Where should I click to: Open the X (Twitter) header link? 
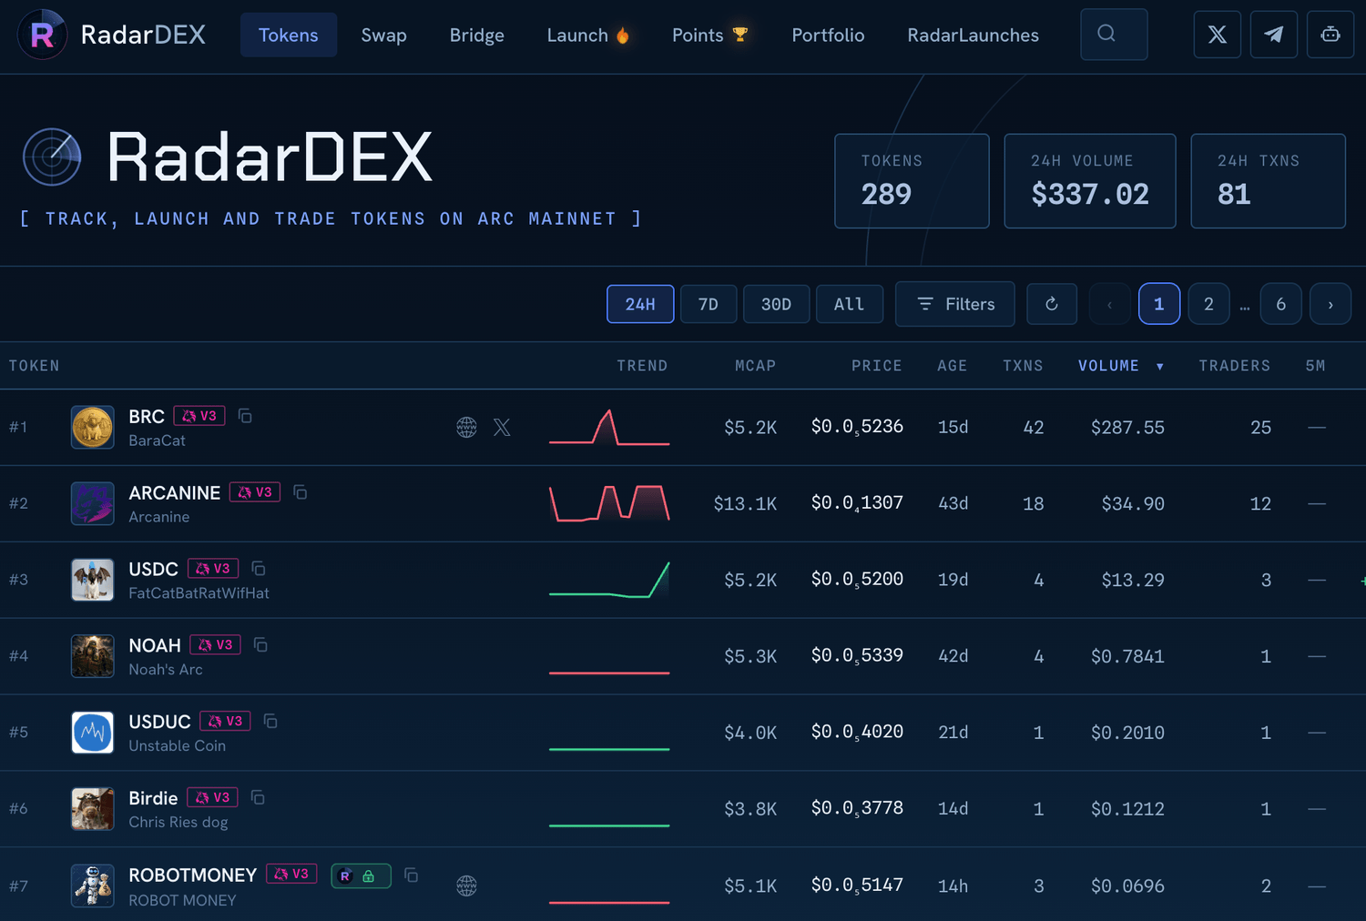1218,35
